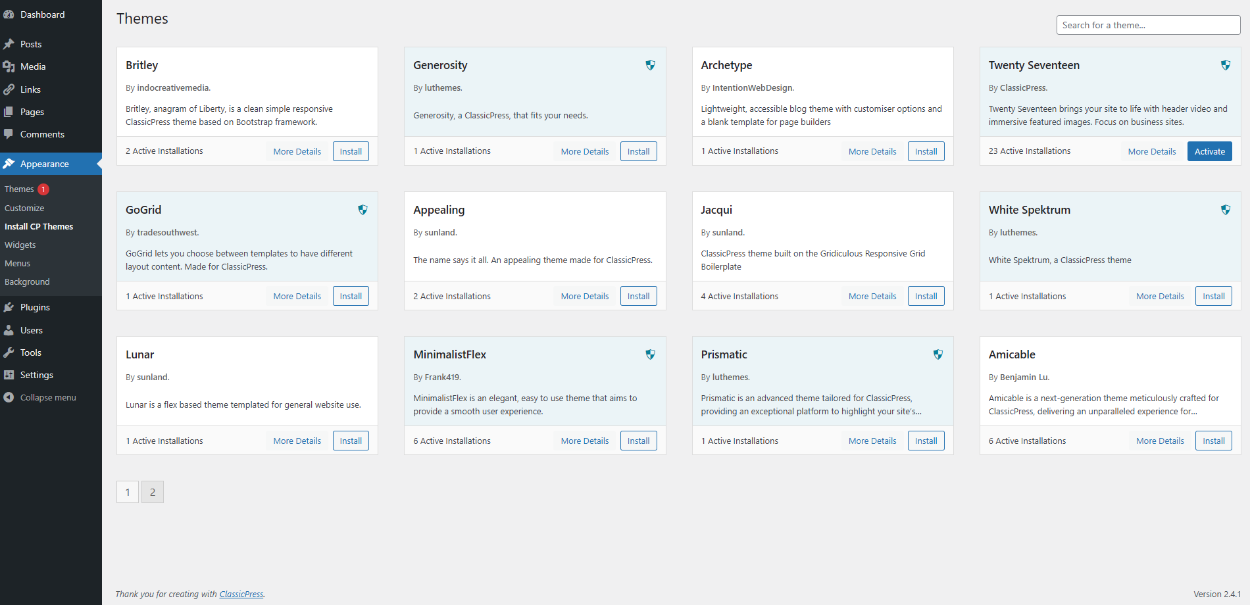Viewport: 1250px width, 605px height.
Task: Click the Users person icon
Action: pos(9,330)
